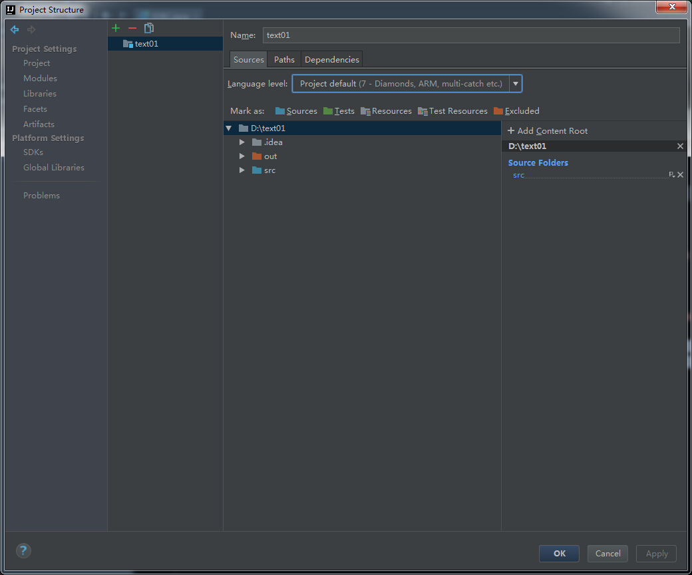Select D:\text01 root row in tree
692x575 pixels.
click(x=362, y=128)
